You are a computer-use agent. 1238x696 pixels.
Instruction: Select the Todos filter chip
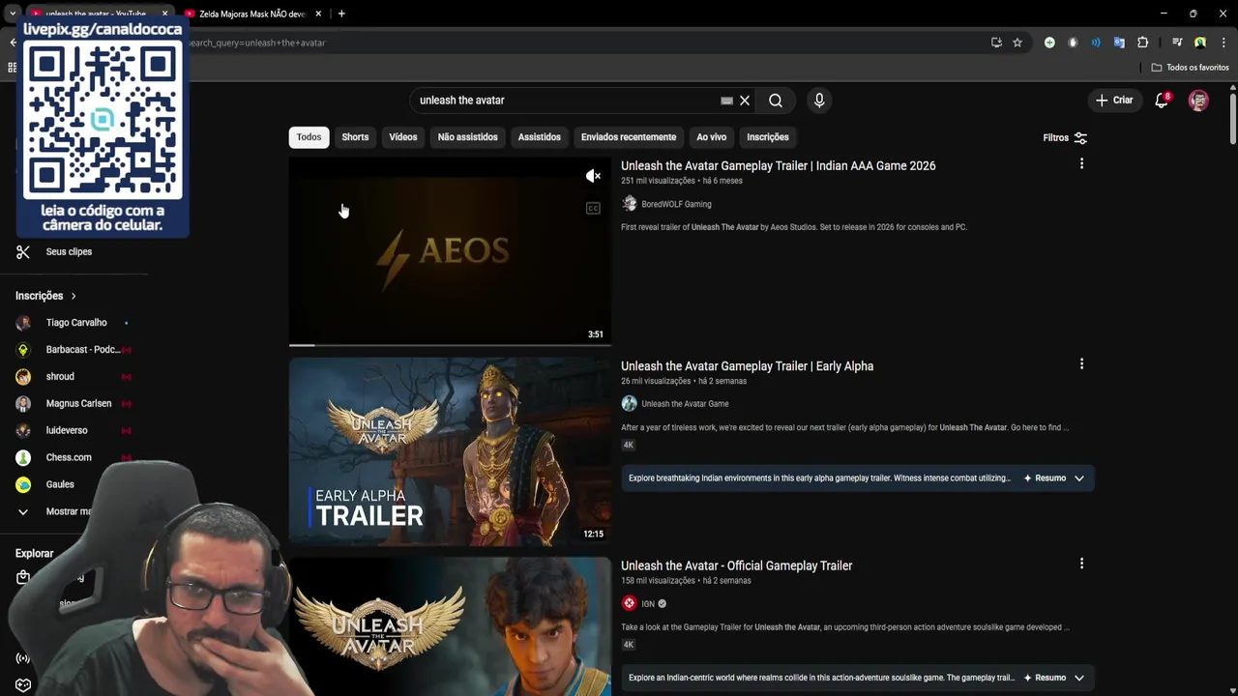[309, 137]
